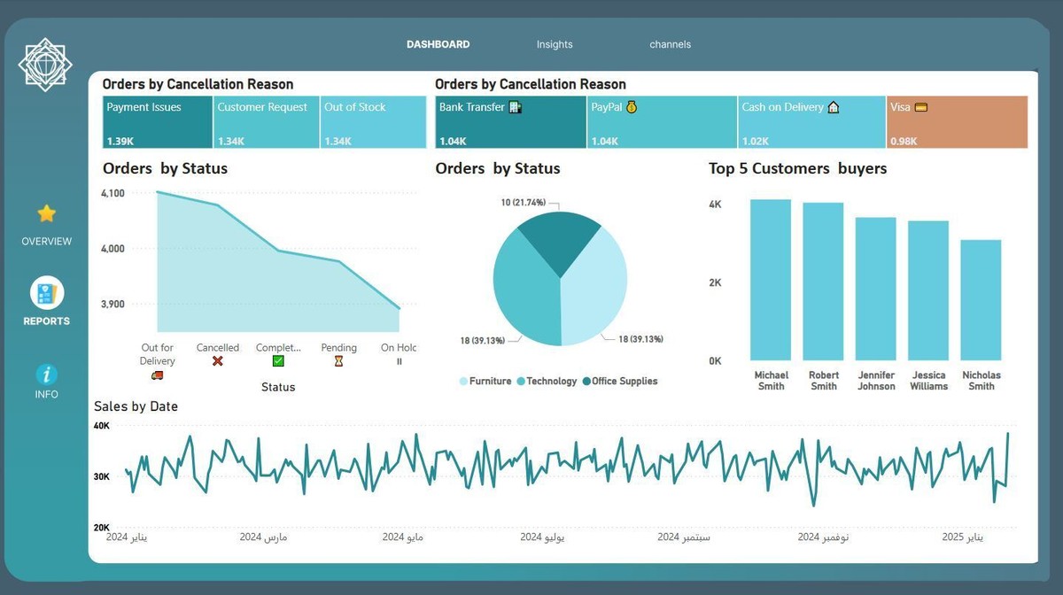Select the Overview star icon
The height and width of the screenshot is (595, 1063).
(47, 213)
